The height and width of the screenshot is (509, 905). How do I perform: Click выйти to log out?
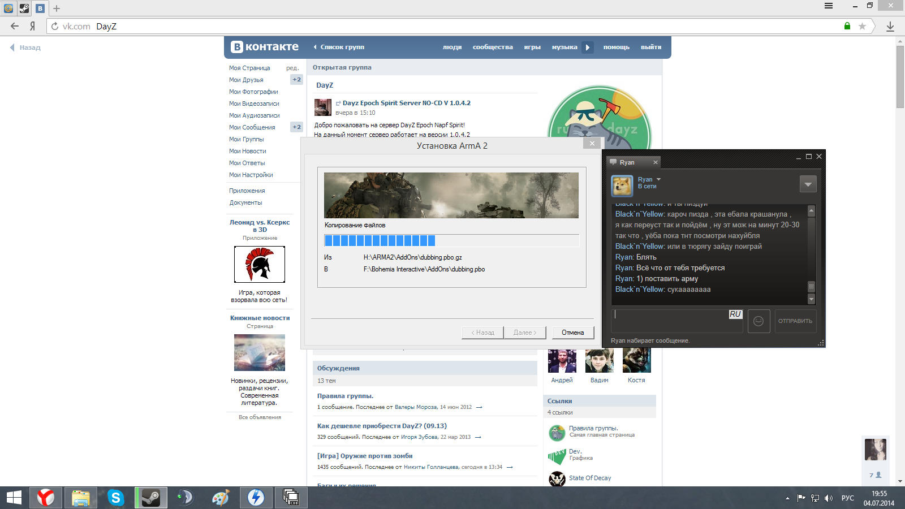[651, 47]
